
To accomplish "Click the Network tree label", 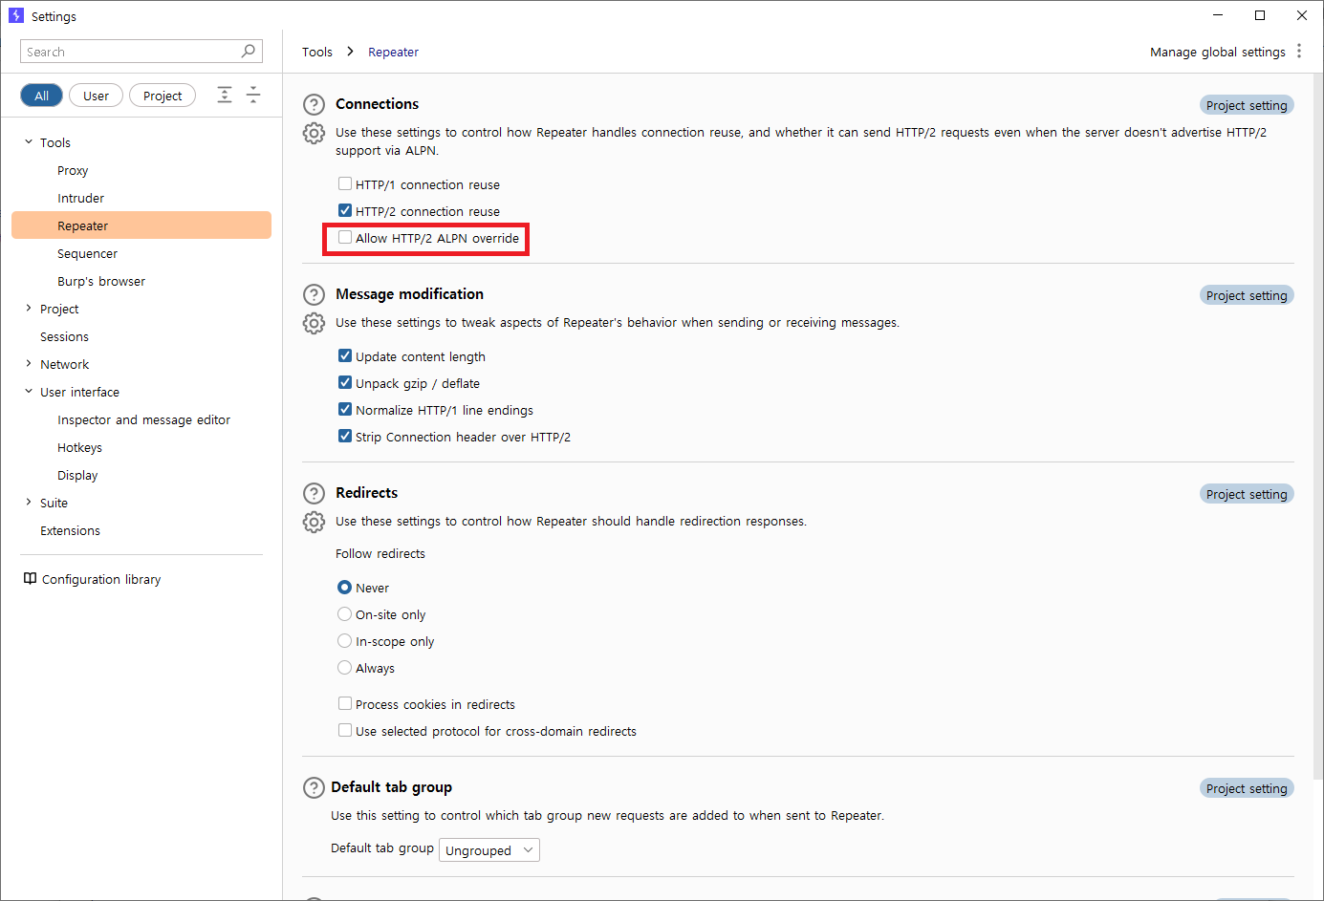I will [64, 364].
